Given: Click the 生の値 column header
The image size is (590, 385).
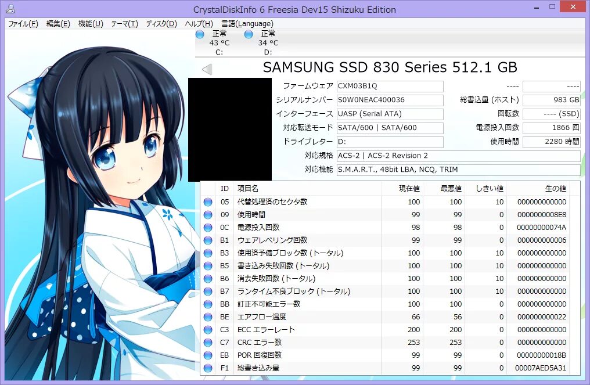Looking at the screenshot, I should [x=538, y=189].
